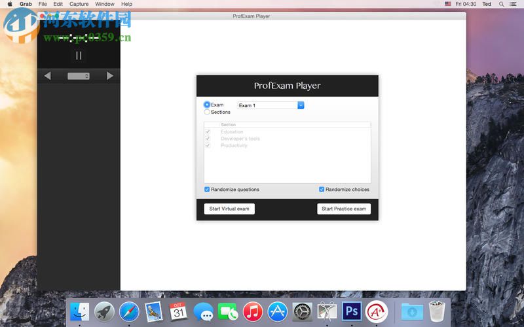Viewport: 524px width, 327px height.
Task: Toggle the Education section checkbox
Action: point(208,132)
